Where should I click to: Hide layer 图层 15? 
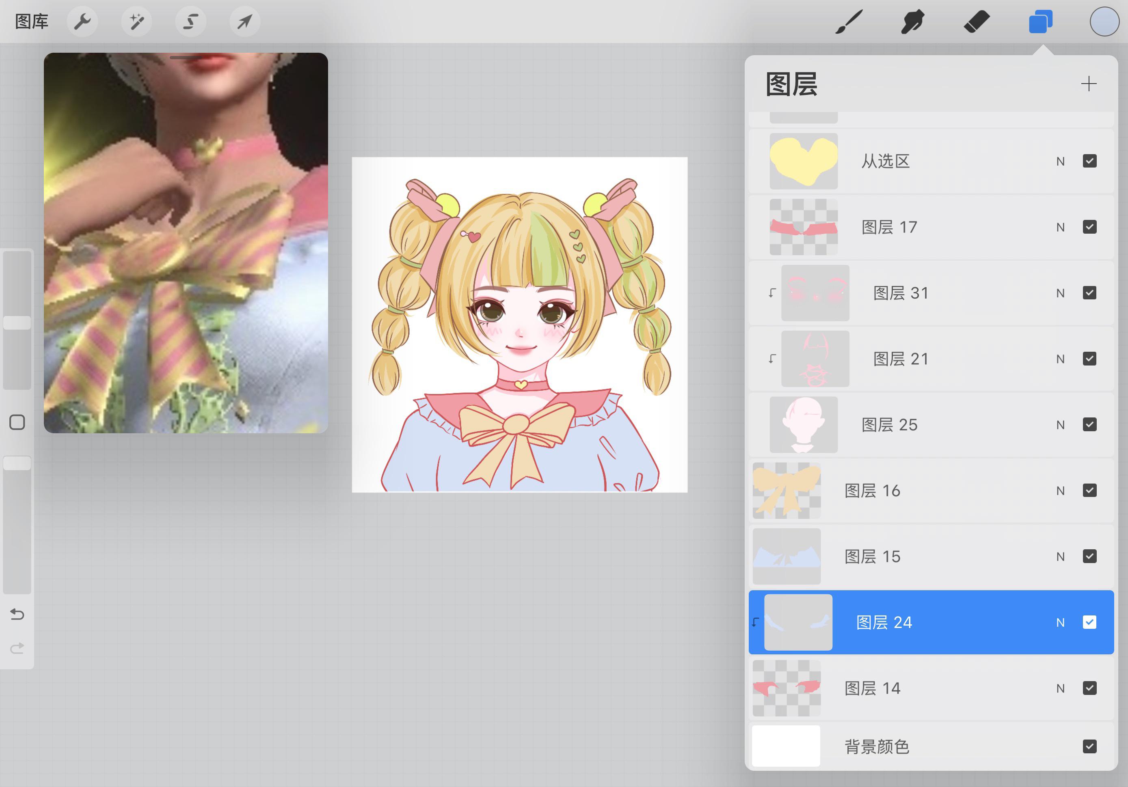pyautogui.click(x=1089, y=556)
